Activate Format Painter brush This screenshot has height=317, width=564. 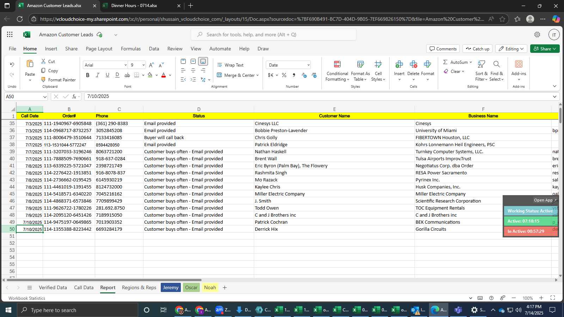coord(44,80)
